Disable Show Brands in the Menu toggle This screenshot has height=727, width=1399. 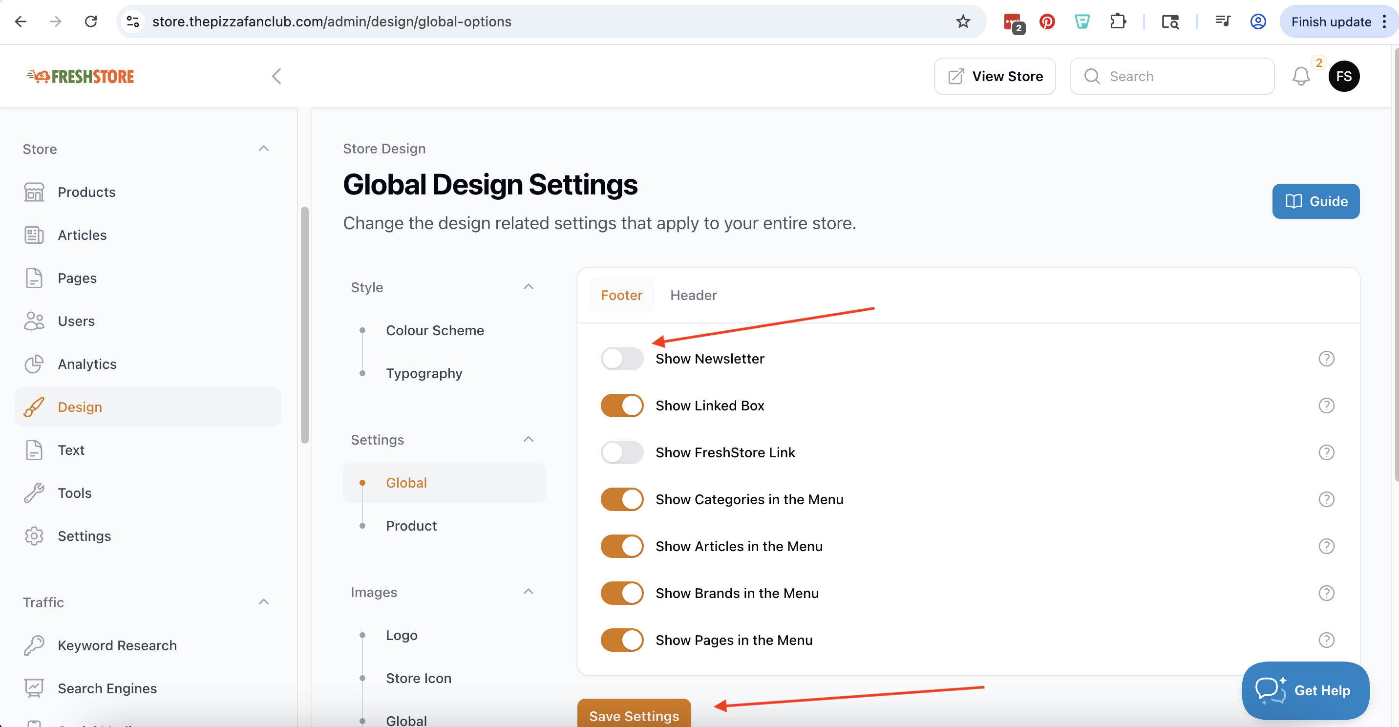click(x=621, y=593)
